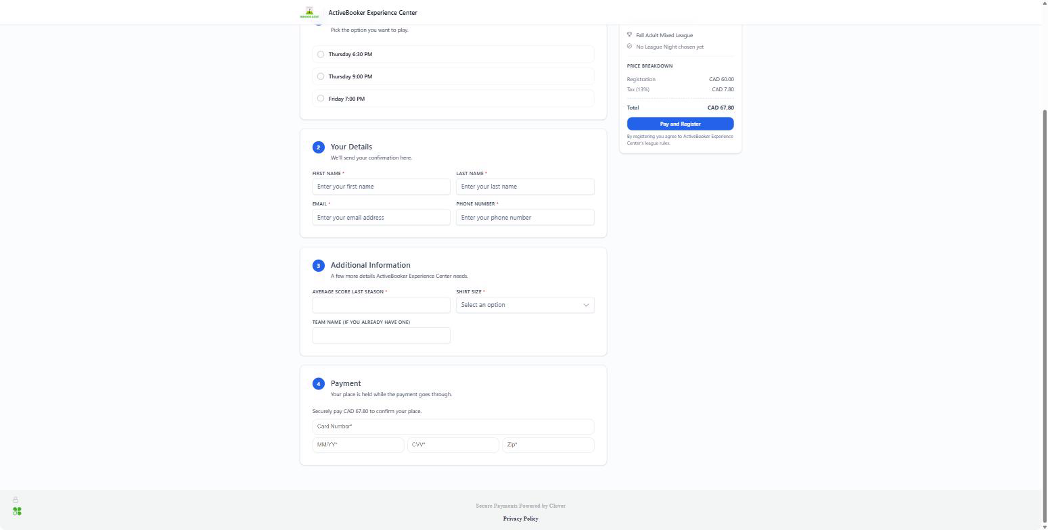Click the Your Details heading
The image size is (1048, 530).
coord(351,147)
